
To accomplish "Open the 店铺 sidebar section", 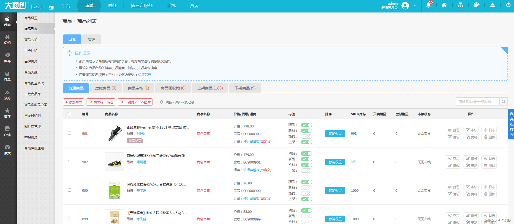I will [7, 132].
